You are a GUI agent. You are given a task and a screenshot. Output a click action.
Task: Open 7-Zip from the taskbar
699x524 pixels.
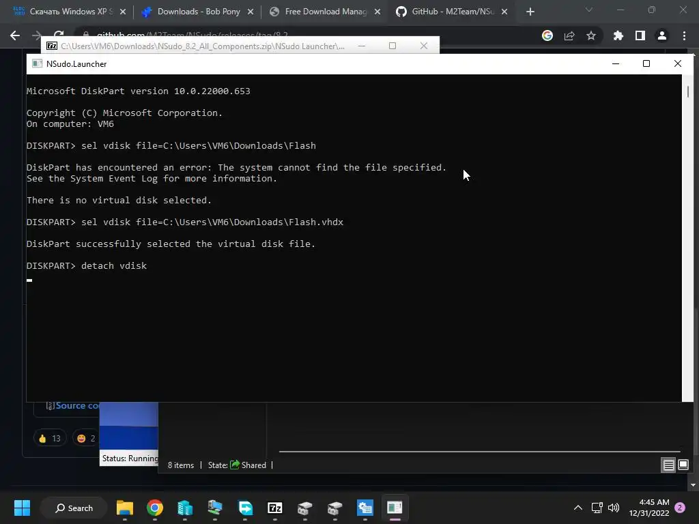click(x=274, y=508)
